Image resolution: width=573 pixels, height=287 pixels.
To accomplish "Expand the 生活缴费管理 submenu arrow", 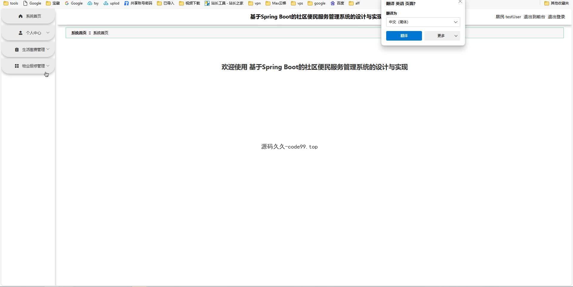I will click(x=48, y=49).
